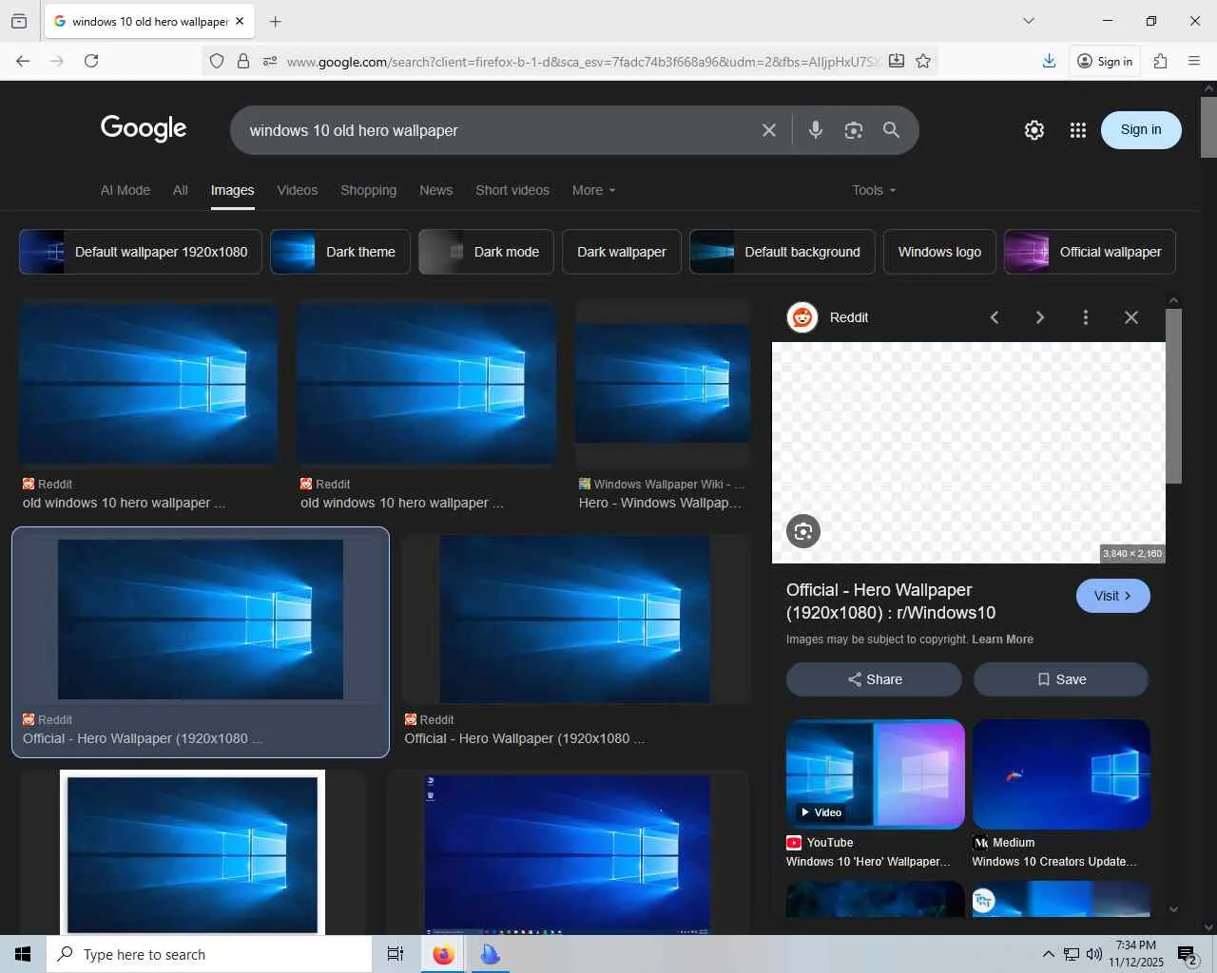Image resolution: width=1217 pixels, height=973 pixels.
Task: Close the windows 10 old hero wallpaper tab
Action: [x=240, y=21]
